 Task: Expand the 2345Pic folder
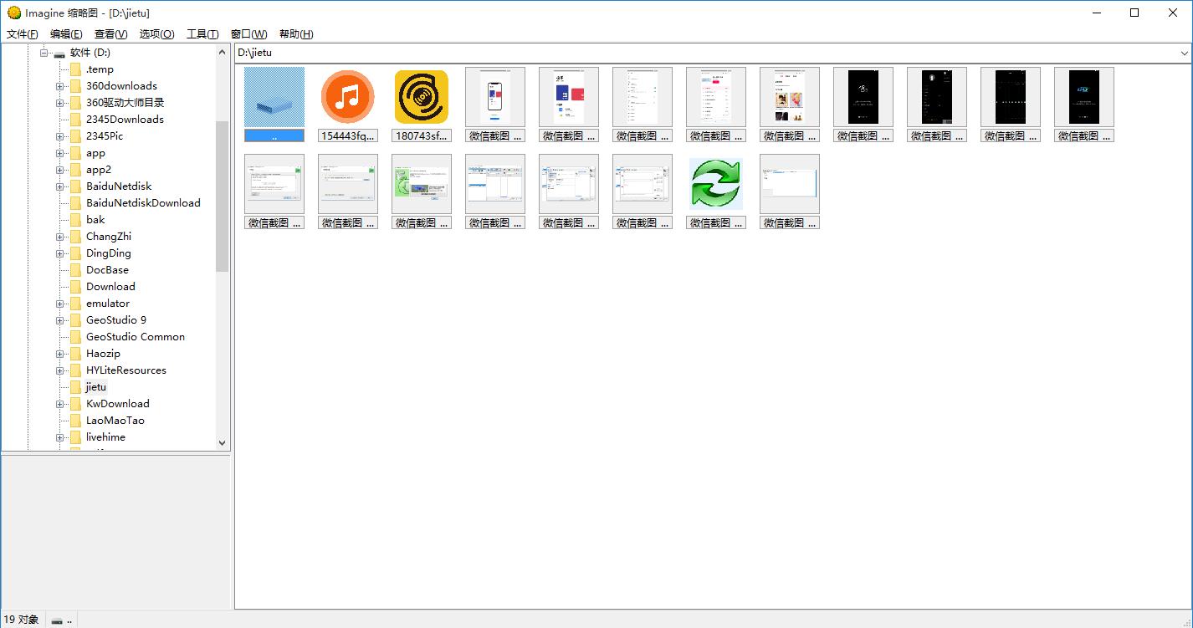point(60,136)
